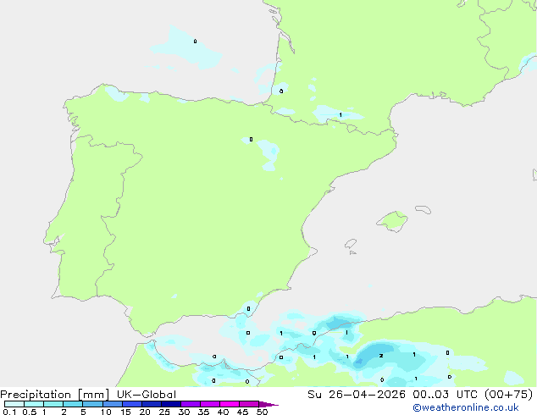Click the 20–25 mm dark blue box

pos(152,404)
